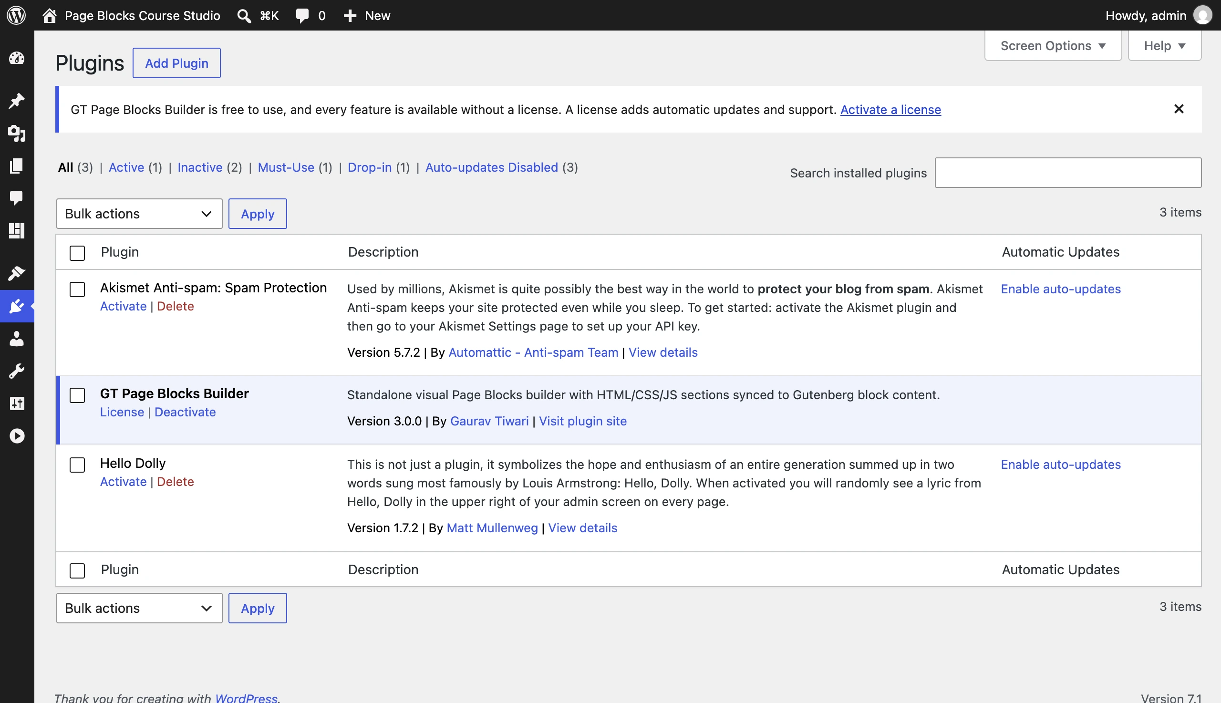
Task: Click the home icon beside site name
Action: pos(49,15)
